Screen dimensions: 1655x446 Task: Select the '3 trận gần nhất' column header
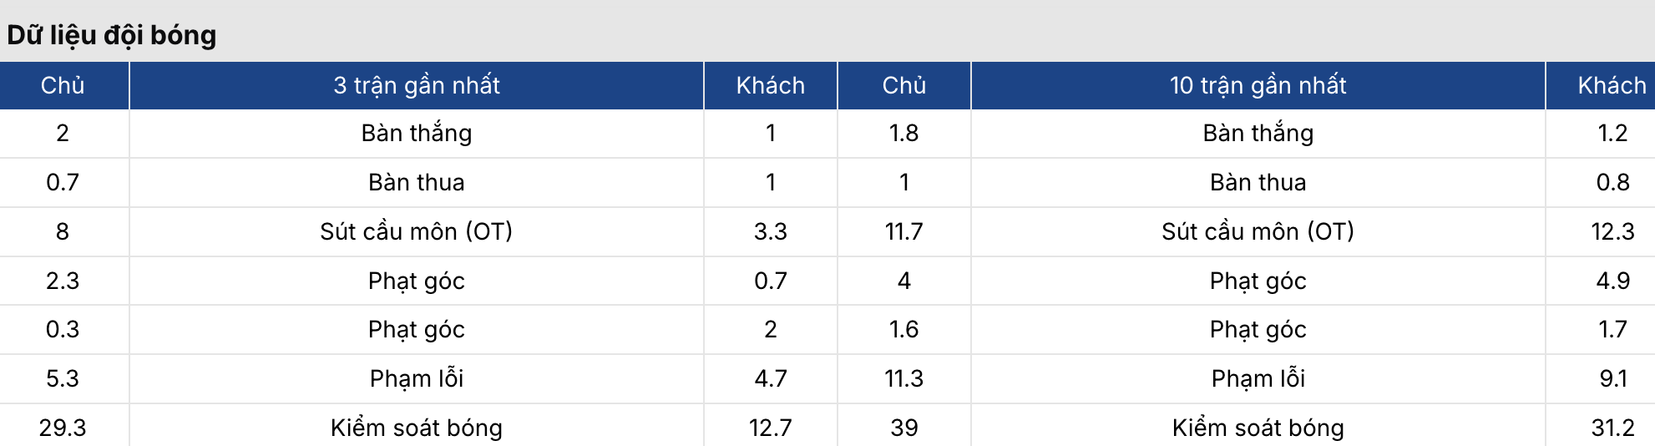point(417,85)
